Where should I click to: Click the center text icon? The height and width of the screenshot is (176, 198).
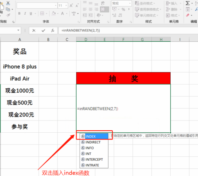click(90, 9)
